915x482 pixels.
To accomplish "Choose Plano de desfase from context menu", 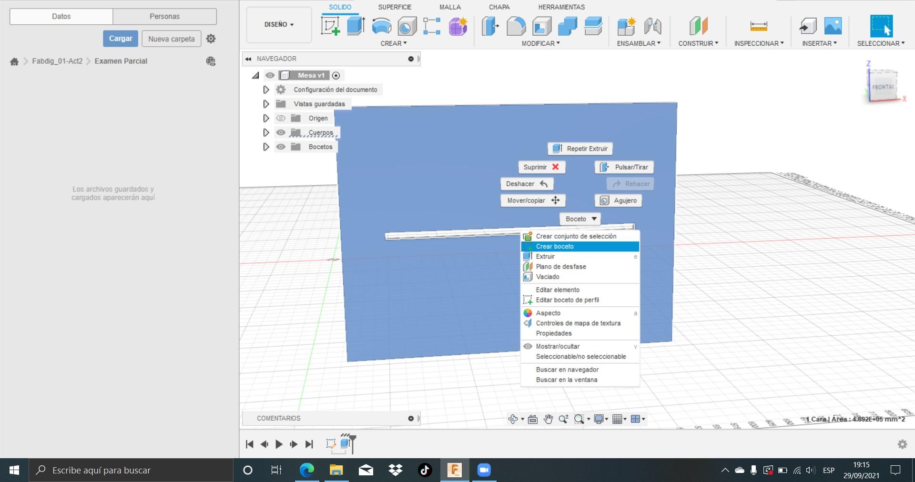I will (580, 267).
